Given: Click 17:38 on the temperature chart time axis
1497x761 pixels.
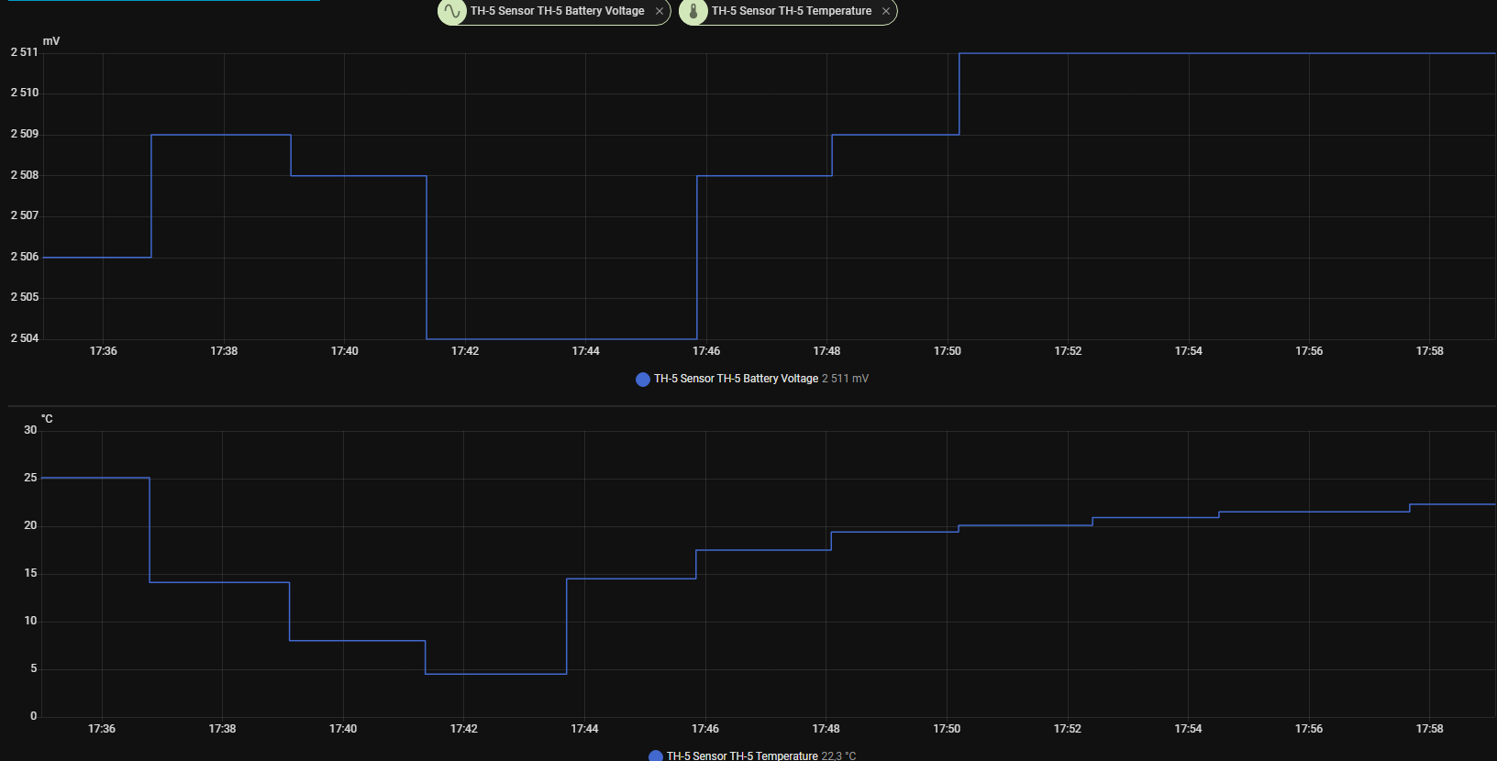Looking at the screenshot, I should click(x=222, y=729).
